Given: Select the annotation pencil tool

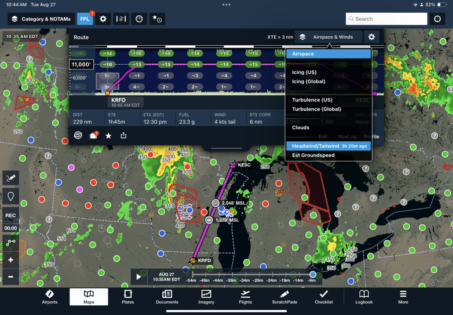Looking at the screenshot, I should click(11, 178).
